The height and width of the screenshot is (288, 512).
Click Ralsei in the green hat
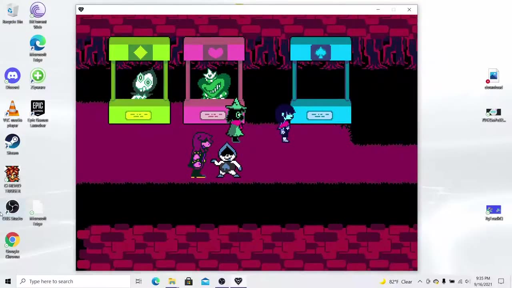pyautogui.click(x=236, y=121)
